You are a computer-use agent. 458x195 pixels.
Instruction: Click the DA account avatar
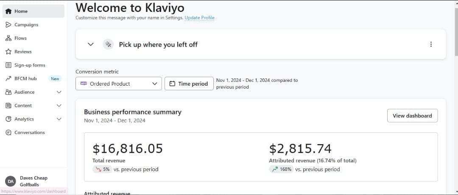coord(11,181)
